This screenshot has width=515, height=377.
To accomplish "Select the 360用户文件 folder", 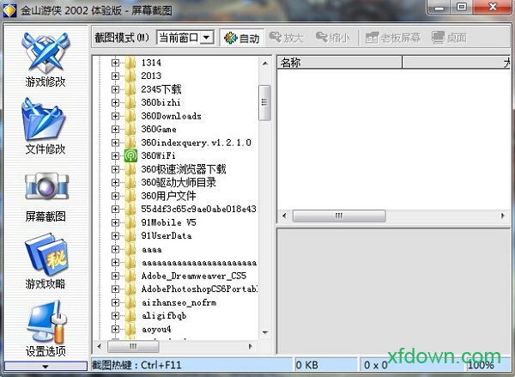I will tap(168, 196).
